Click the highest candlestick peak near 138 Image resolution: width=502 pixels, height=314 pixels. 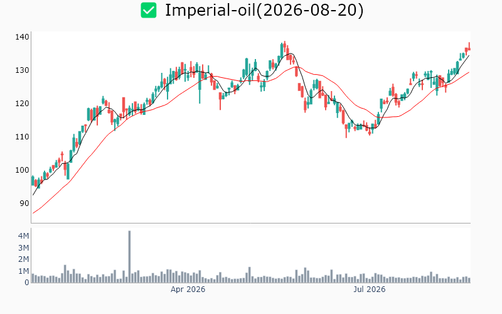pos(285,45)
